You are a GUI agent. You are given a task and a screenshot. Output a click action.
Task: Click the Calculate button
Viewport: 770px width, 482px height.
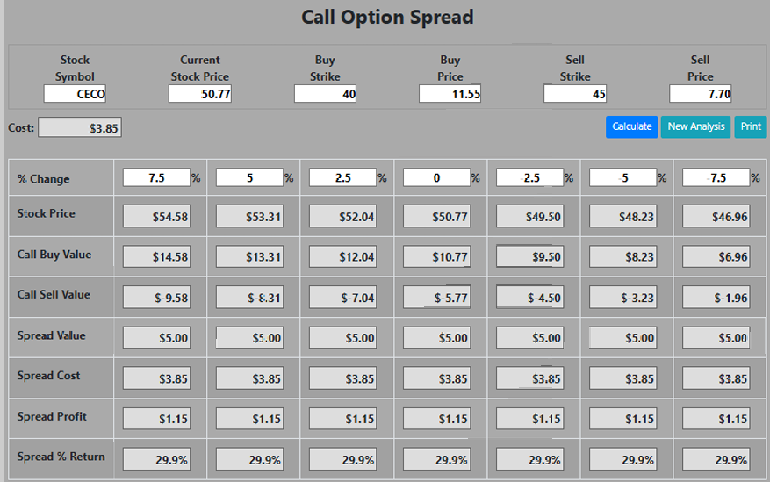631,126
